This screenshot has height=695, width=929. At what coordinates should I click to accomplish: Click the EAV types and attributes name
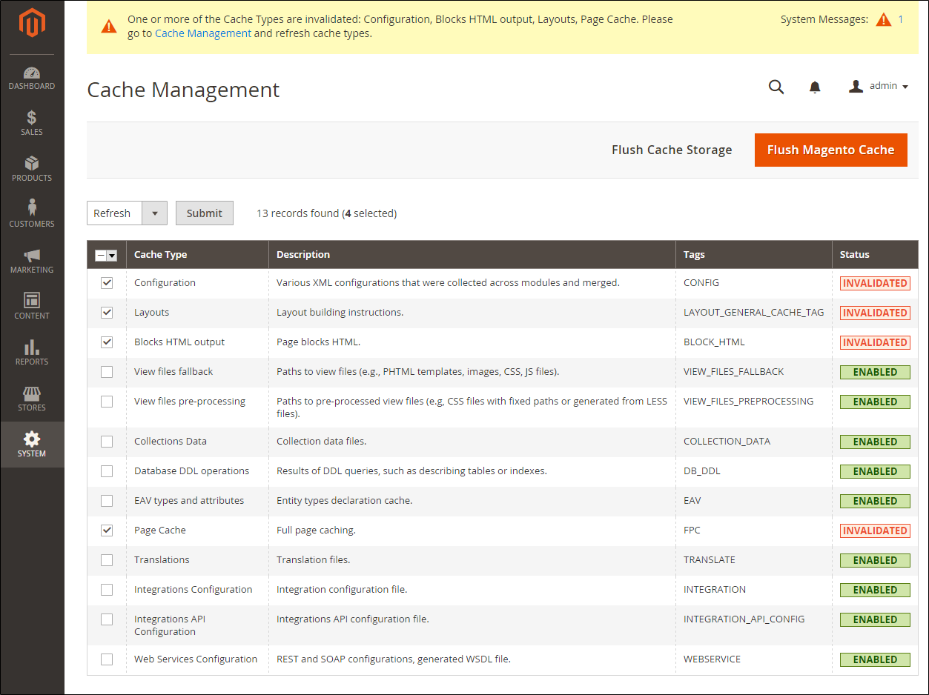click(x=189, y=501)
